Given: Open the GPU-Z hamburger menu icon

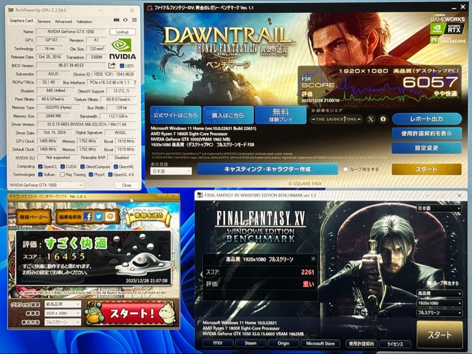Looking at the screenshot, I should tap(135, 21).
